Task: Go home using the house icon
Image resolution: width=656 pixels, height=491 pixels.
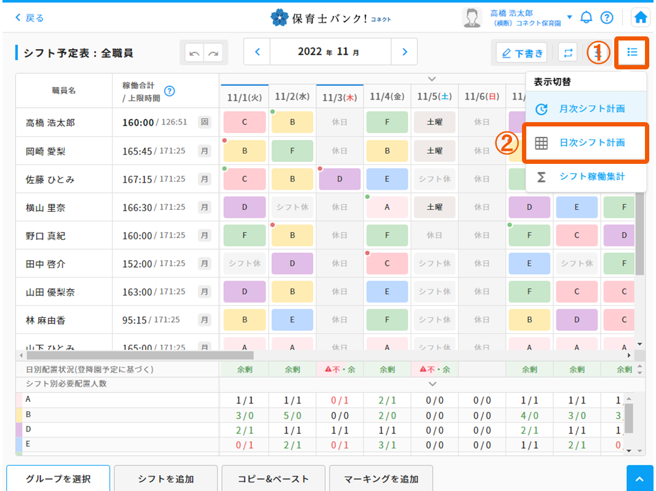Action: (x=640, y=17)
